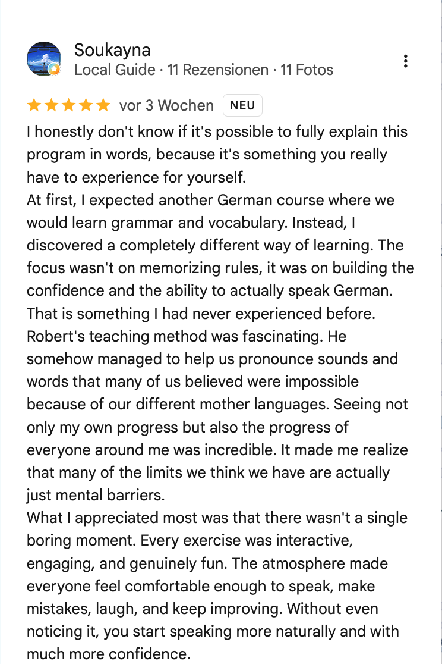
Task: Open the three-dot review options menu
Action: (x=405, y=61)
